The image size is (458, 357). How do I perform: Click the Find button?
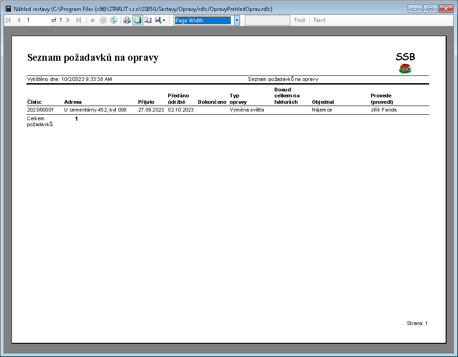tap(299, 20)
